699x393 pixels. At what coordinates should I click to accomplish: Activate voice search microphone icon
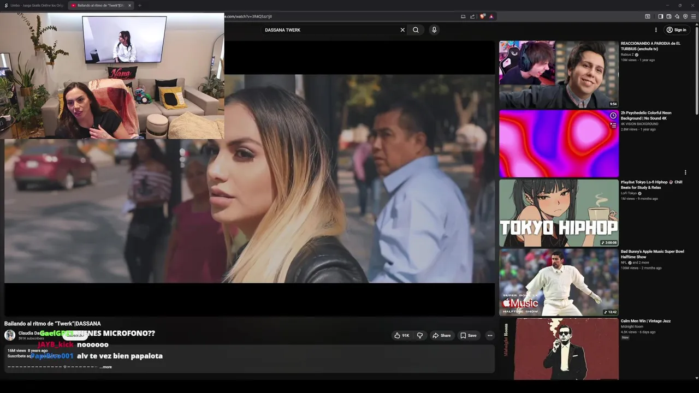(x=434, y=30)
